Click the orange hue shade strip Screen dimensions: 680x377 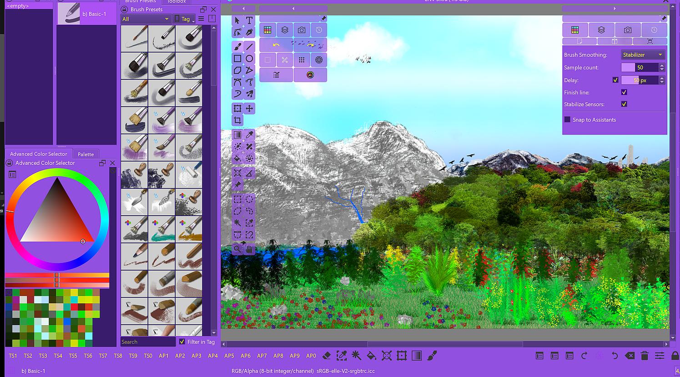57,275
